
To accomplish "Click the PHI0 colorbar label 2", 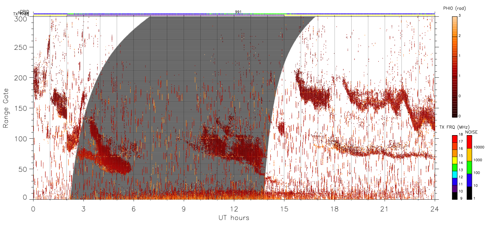I will (x=460, y=36).
